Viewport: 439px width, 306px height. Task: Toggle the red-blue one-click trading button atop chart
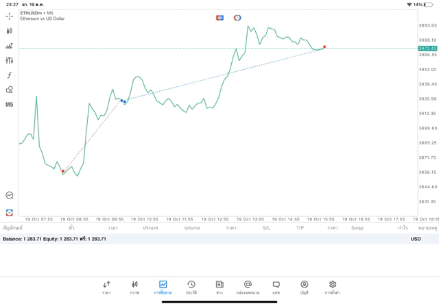[219, 18]
